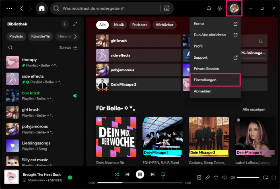Expand the Bibliothek panel to full width
Image resolution: width=280 pixels, height=189 pixels.
(x=75, y=24)
